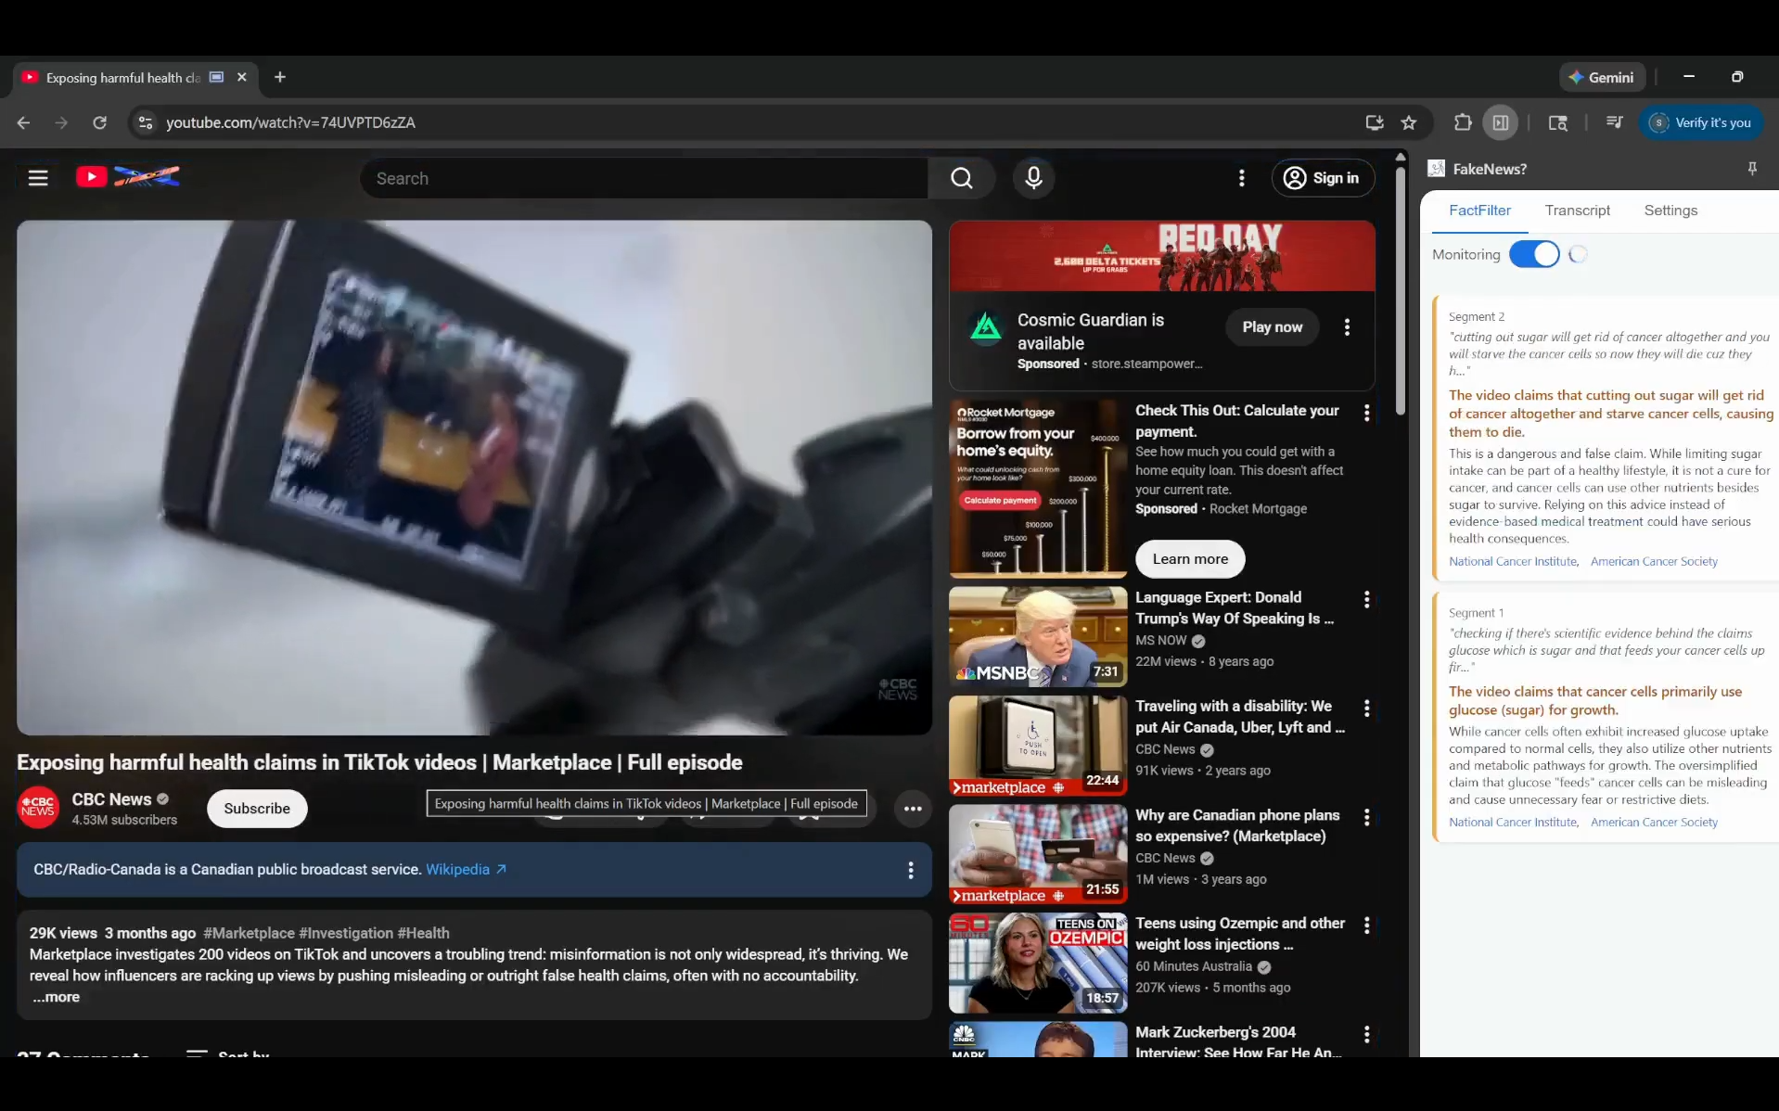
Task: Open the Extensions puzzle icon
Action: (1463, 122)
